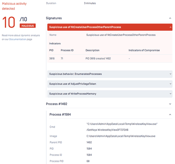Click the Process #1492 heading
The image size is (175, 164).
pos(57,104)
